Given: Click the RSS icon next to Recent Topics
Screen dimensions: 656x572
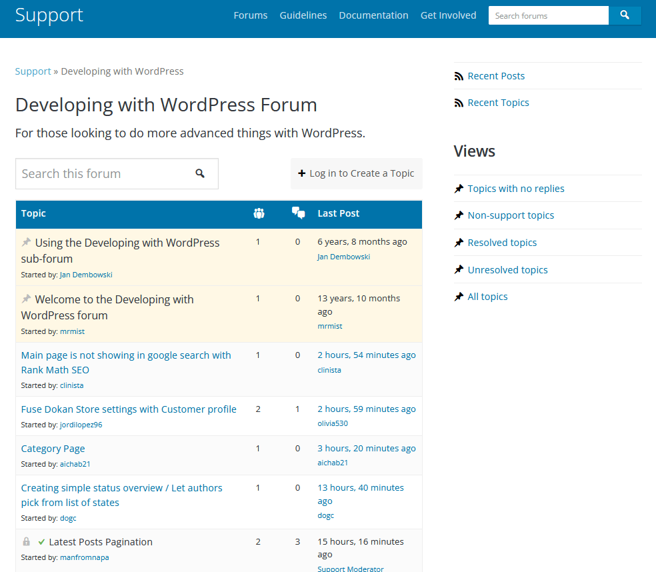Looking at the screenshot, I should click(459, 103).
